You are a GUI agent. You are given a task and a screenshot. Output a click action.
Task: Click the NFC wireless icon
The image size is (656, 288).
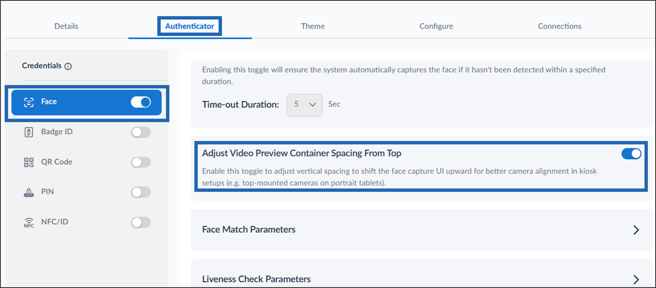point(29,222)
